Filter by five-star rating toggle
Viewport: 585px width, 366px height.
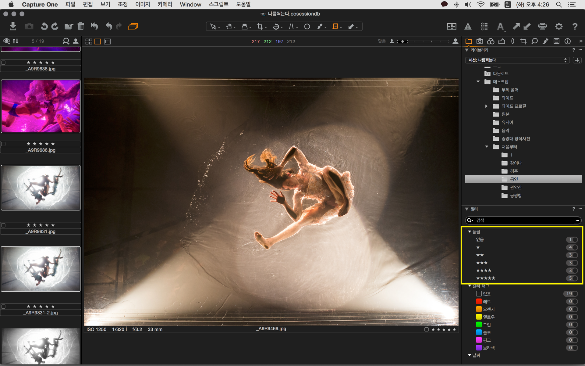coord(575,278)
